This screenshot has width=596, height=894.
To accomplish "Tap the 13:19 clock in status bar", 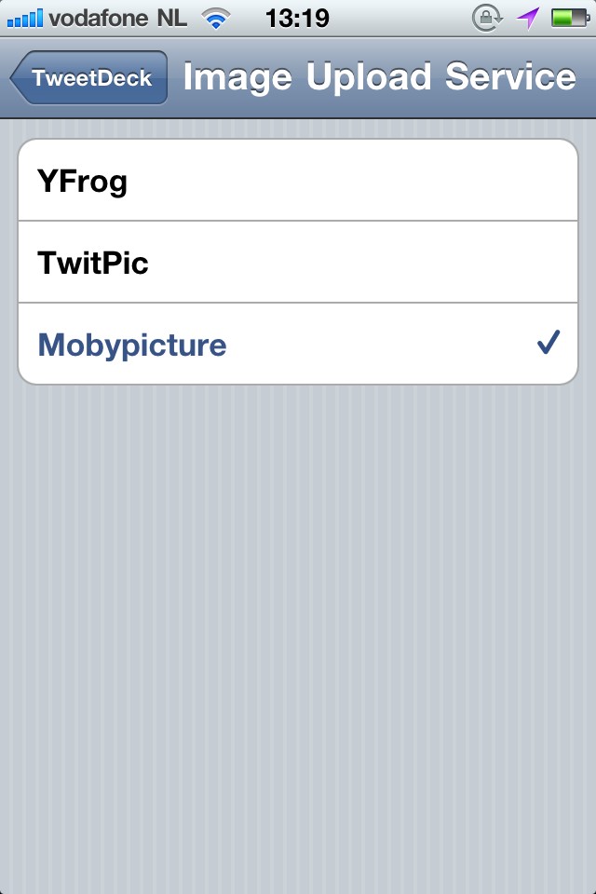I will click(297, 19).
